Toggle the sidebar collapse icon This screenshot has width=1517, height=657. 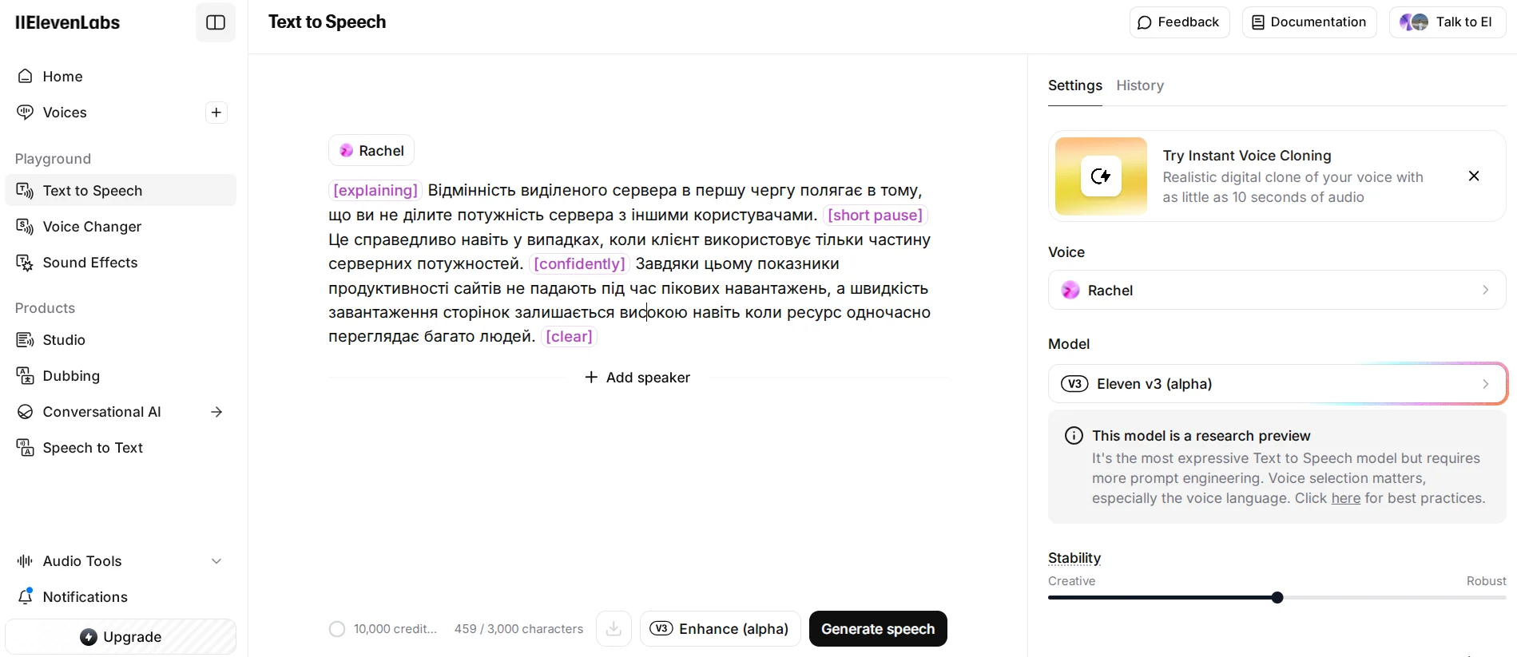point(216,22)
